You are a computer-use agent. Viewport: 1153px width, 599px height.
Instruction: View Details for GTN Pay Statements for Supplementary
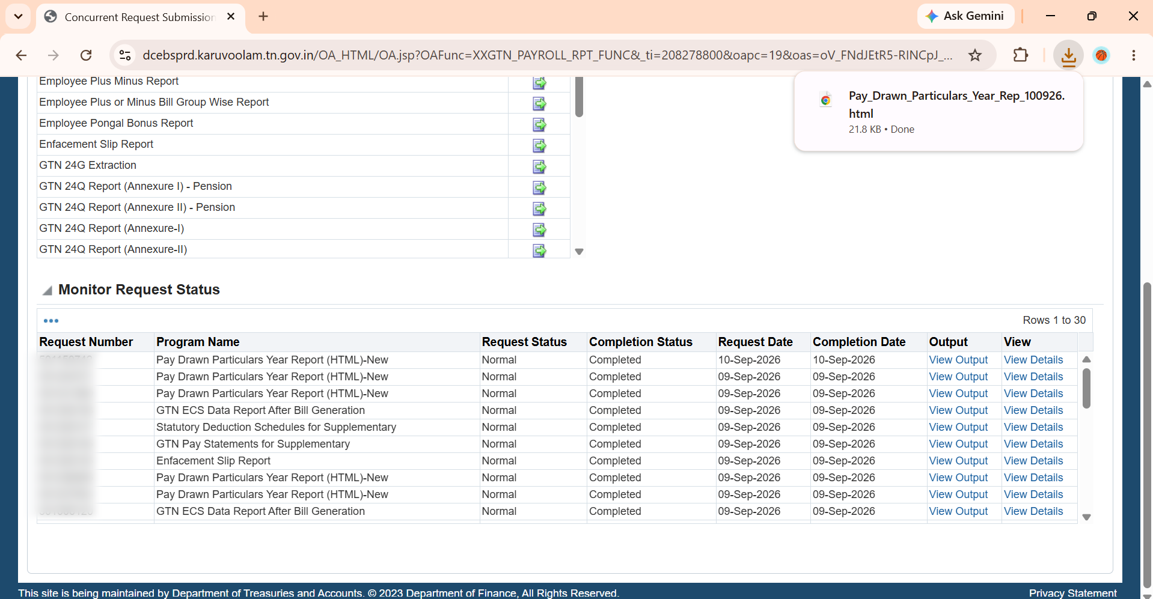click(x=1033, y=444)
